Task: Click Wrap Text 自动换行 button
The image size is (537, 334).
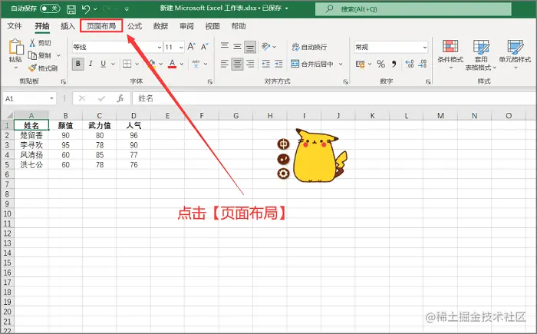Action: click(x=309, y=47)
